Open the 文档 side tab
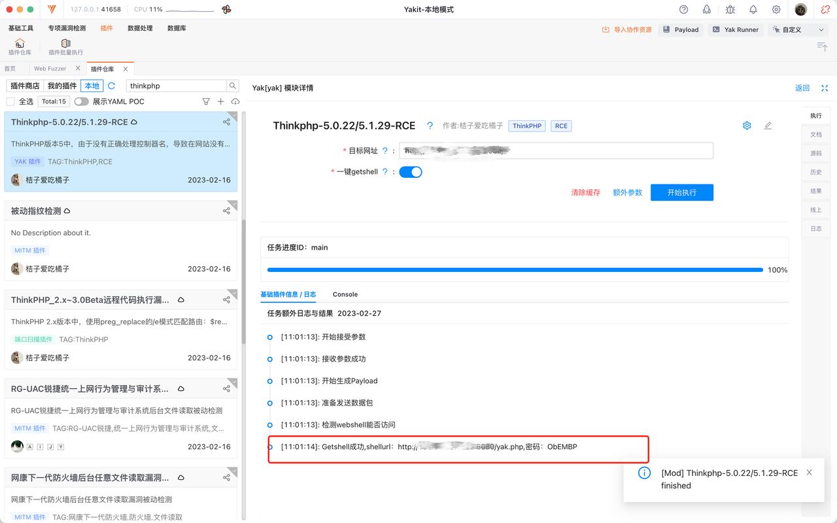This screenshot has width=837, height=523. pyautogui.click(x=816, y=134)
